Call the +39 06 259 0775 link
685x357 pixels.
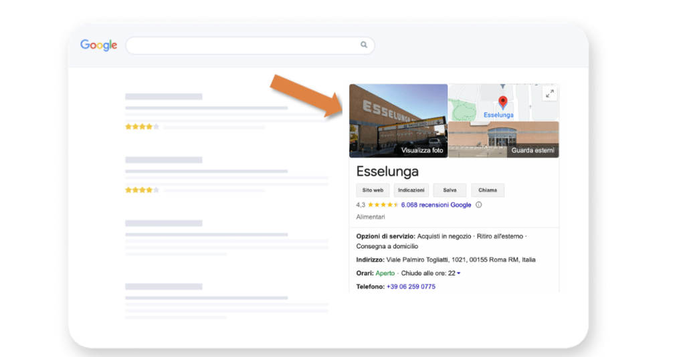click(411, 287)
